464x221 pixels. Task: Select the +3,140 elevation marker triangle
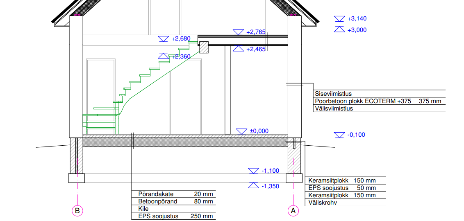(x=339, y=18)
